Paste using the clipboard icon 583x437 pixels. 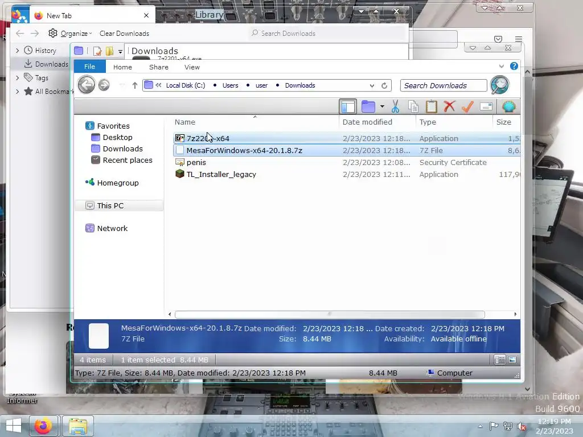[432, 107]
